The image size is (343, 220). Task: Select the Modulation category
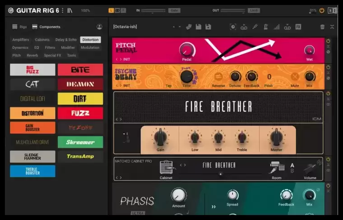coord(90,47)
